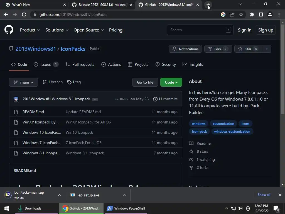This screenshot has width=285, height=214.
Task: Focus the GitHub Search field
Action: pyautogui.click(x=200, y=30)
